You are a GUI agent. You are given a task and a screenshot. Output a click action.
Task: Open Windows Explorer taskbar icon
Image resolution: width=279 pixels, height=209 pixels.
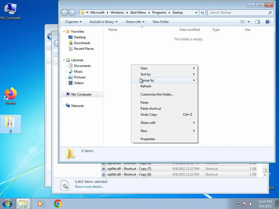point(23,204)
